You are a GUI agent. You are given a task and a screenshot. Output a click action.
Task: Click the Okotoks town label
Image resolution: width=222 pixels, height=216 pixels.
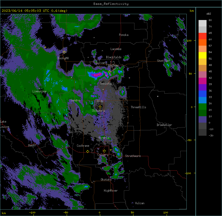click(106, 180)
